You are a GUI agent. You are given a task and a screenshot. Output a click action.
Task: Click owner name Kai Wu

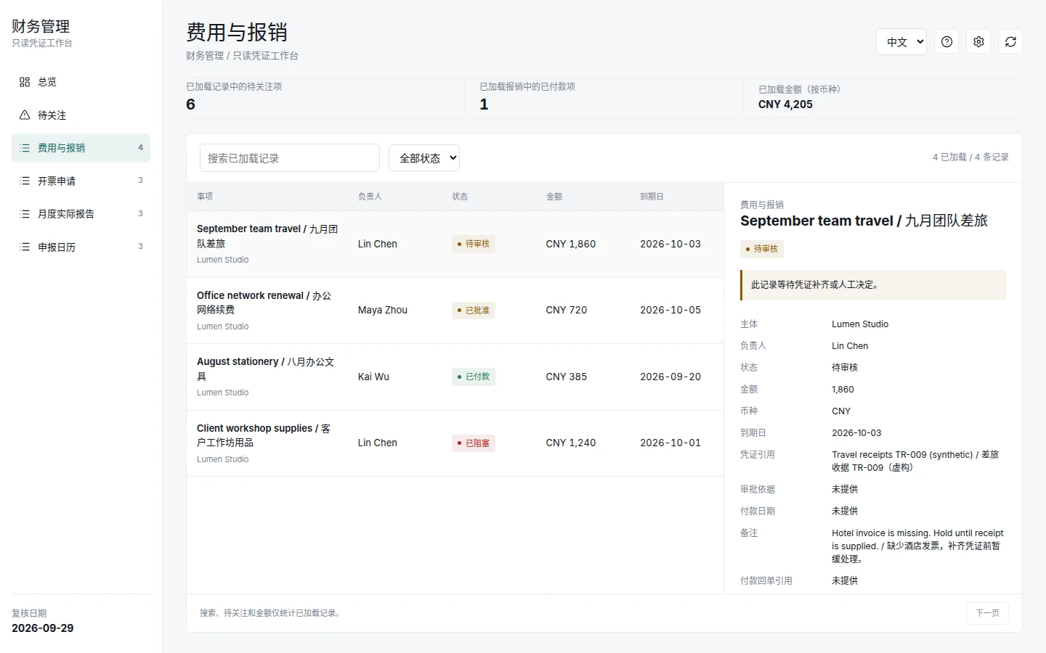[373, 377]
